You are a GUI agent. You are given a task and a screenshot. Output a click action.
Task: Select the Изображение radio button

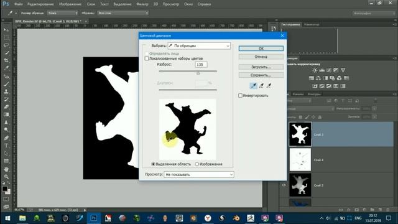(x=197, y=164)
